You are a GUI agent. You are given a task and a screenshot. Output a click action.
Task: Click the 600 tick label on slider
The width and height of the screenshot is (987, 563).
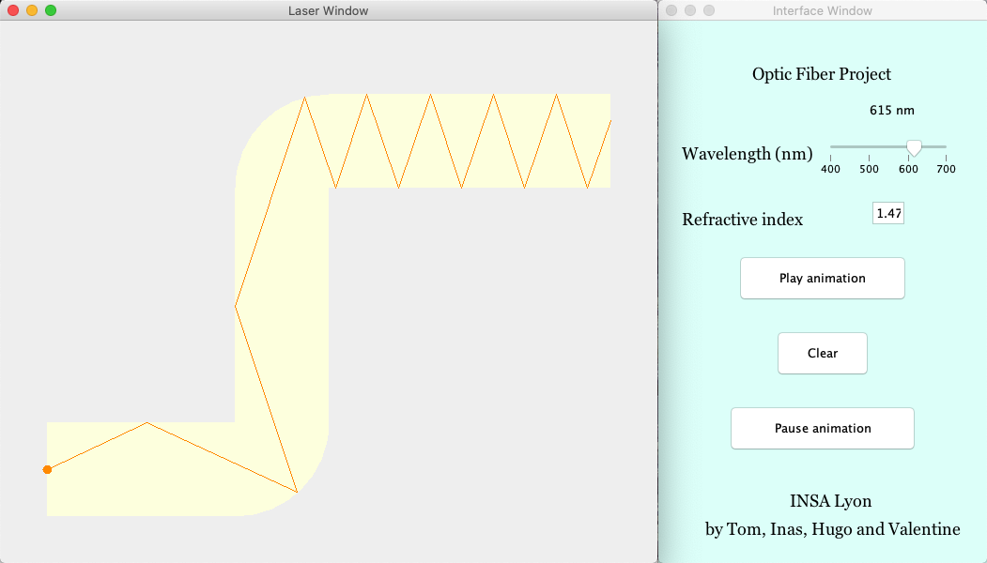pos(908,169)
